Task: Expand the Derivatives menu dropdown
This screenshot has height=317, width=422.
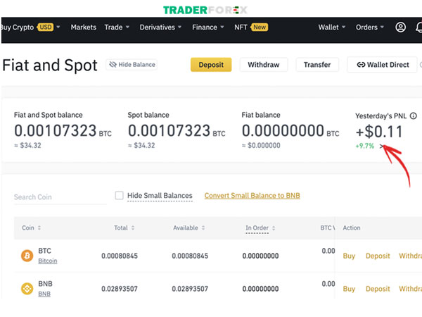Action: 160,27
